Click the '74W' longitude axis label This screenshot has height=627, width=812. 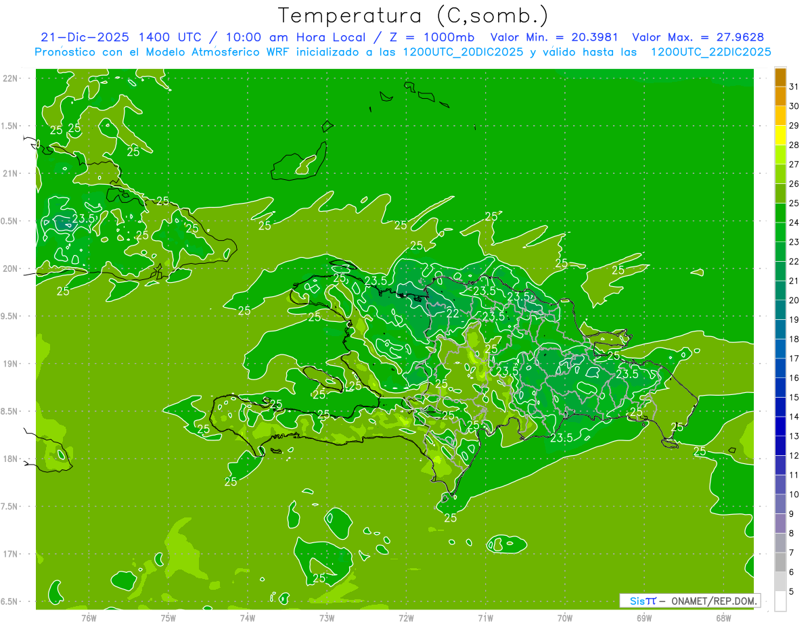pyautogui.click(x=247, y=618)
